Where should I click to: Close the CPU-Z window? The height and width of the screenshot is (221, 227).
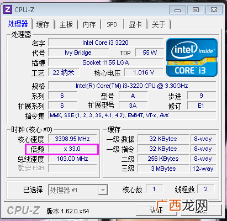click(x=214, y=10)
